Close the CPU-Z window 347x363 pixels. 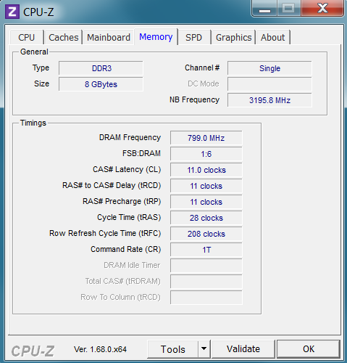point(322,9)
